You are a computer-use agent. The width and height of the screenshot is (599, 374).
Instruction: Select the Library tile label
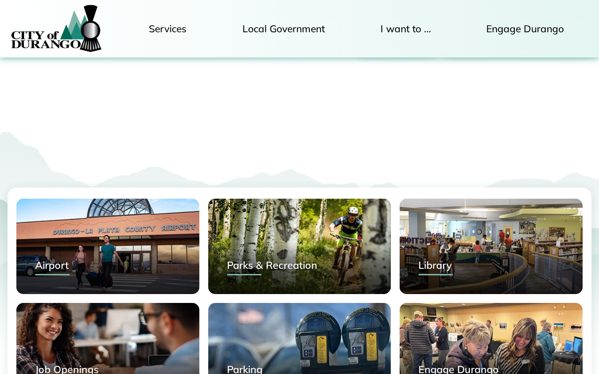(435, 266)
